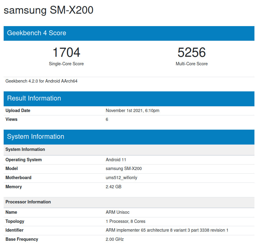Click the 1704 single-core score number
The image size is (259, 245).
66,52
